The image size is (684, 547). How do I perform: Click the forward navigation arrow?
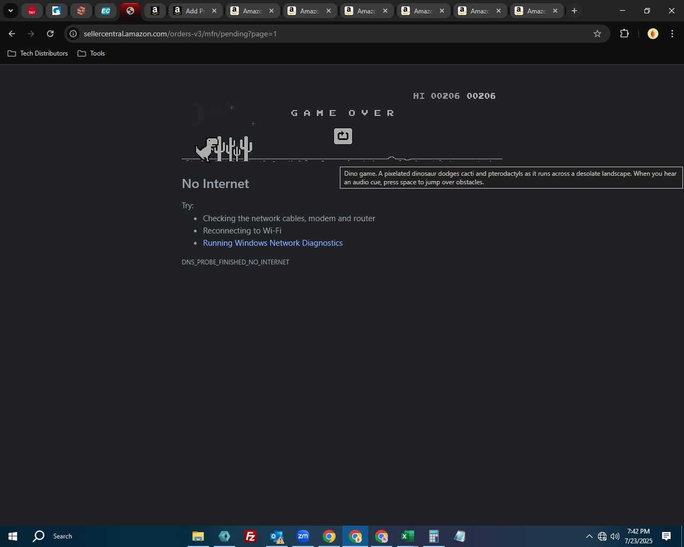click(x=31, y=34)
